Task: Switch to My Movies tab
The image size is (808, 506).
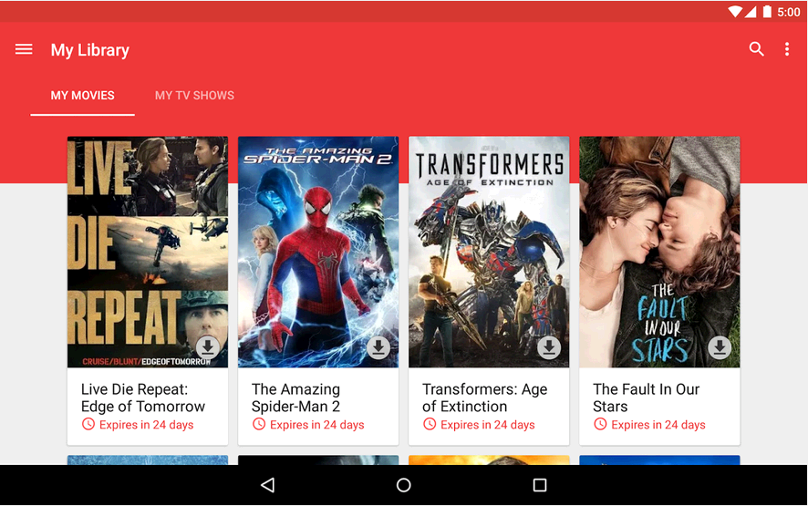Action: pyautogui.click(x=82, y=96)
